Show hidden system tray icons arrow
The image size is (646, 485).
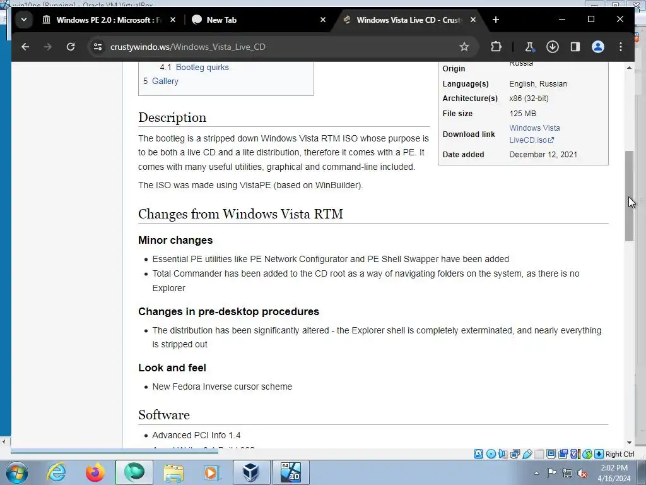[x=536, y=473]
